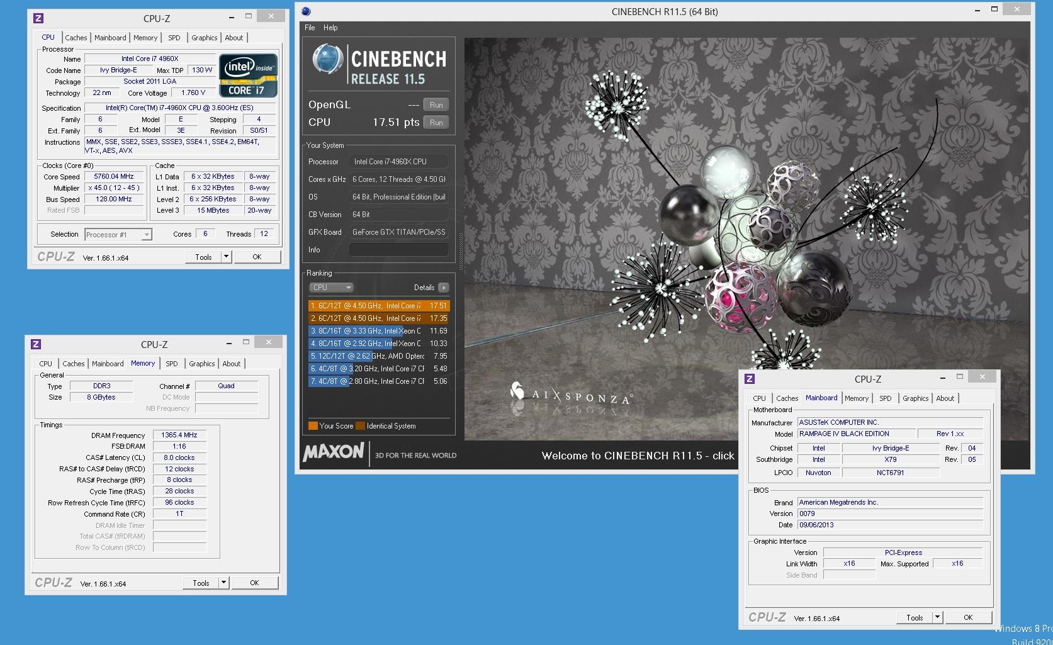Select Graphics tab in Mainboard window

[x=916, y=398]
